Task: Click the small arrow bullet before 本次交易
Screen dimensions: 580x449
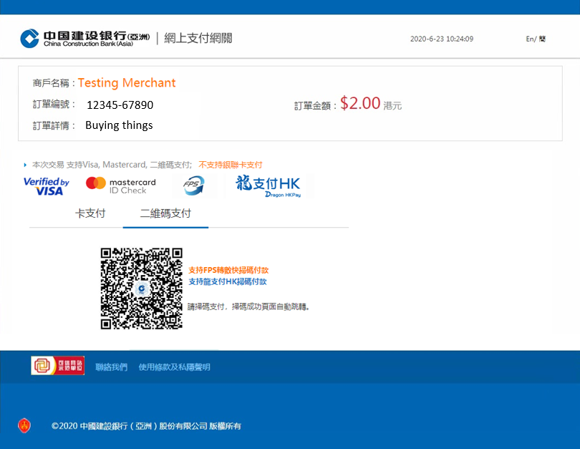Action: tap(25, 165)
